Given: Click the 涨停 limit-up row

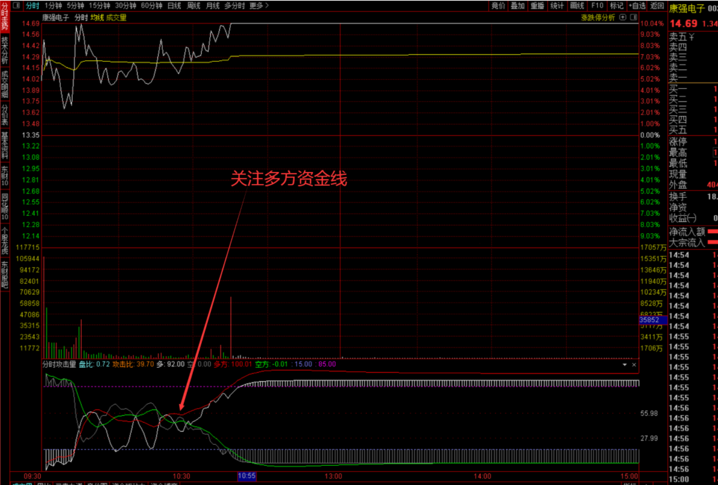Looking at the screenshot, I should [x=693, y=142].
